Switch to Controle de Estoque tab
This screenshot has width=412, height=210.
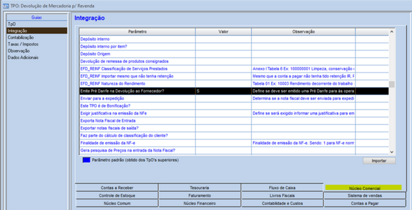(117, 195)
